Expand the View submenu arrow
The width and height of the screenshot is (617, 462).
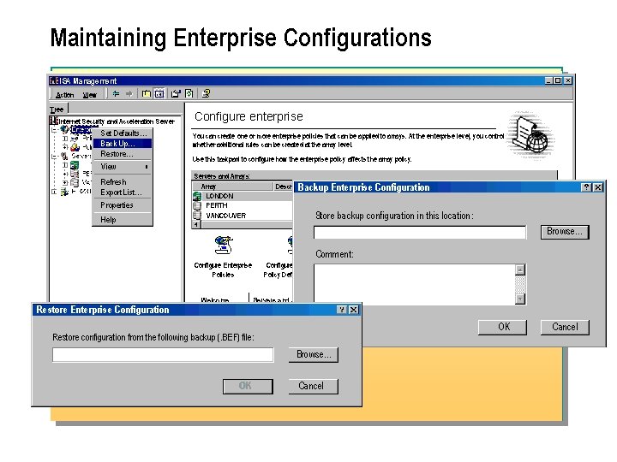147,167
